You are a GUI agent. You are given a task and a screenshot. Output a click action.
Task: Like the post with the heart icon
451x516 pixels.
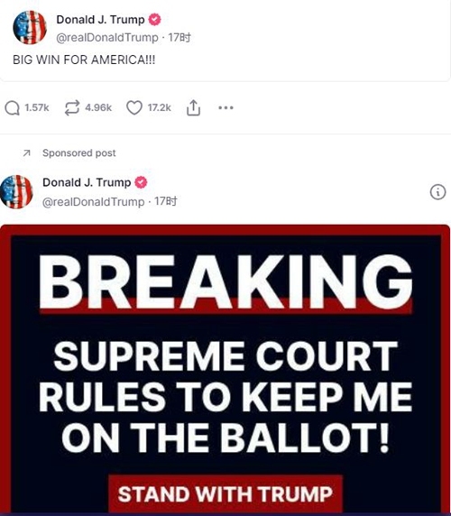[x=134, y=108]
